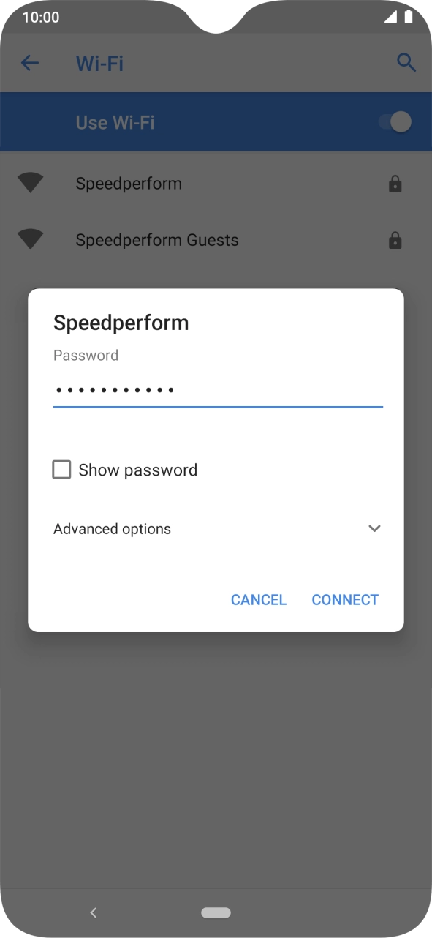This screenshot has width=432, height=938.
Task: Open the Wi-Fi network search
Action: click(x=406, y=63)
